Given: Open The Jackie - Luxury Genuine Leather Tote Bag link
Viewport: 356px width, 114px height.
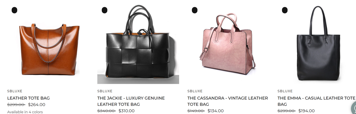Looking at the screenshot, I should click(x=131, y=101).
